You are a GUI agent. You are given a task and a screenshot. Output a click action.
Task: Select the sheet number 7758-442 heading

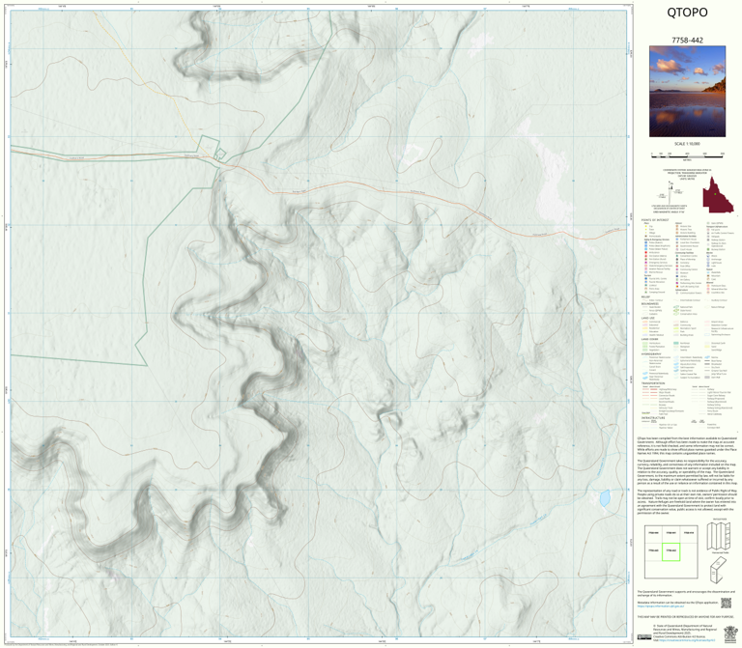point(687,41)
